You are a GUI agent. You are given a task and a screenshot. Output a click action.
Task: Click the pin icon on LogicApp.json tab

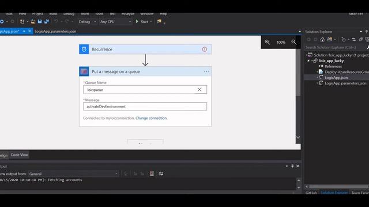24,31
